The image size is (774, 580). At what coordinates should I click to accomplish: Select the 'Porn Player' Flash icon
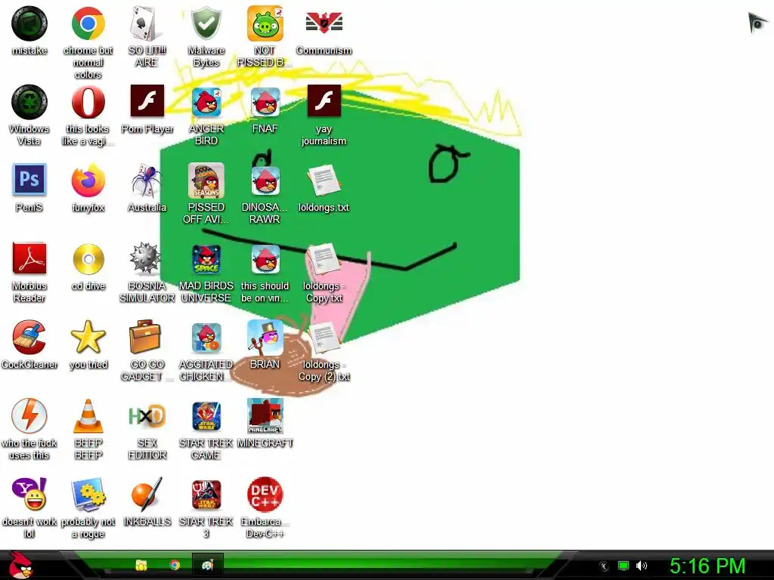[147, 101]
